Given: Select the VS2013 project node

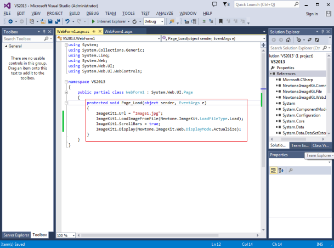Looking at the screenshot, I should [x=278, y=62].
